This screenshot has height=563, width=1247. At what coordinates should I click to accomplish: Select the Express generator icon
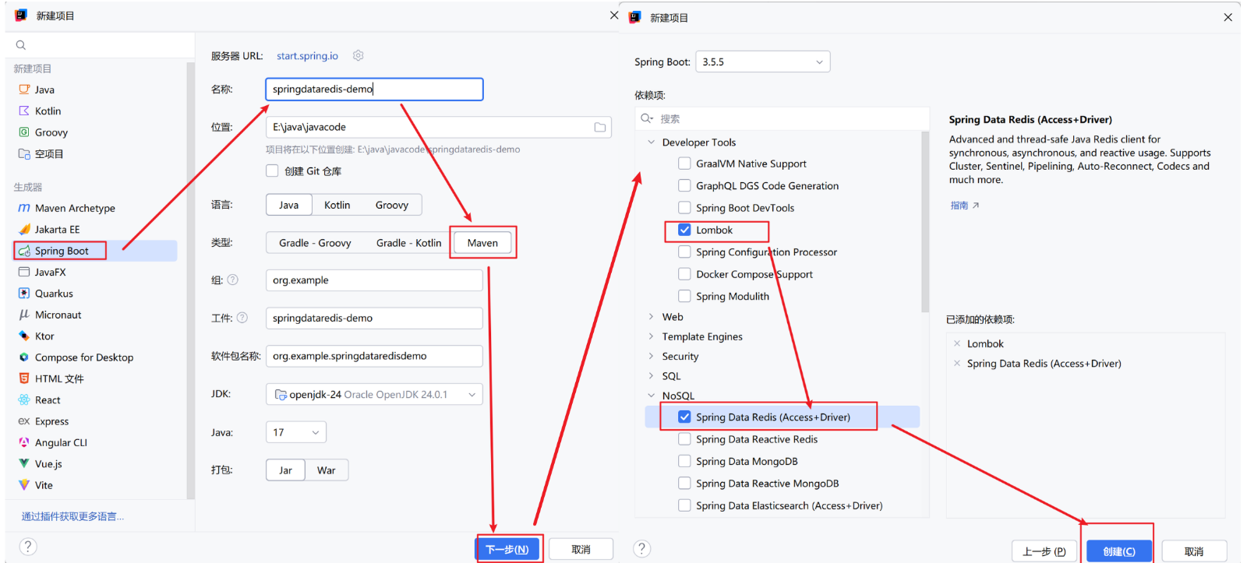24,421
